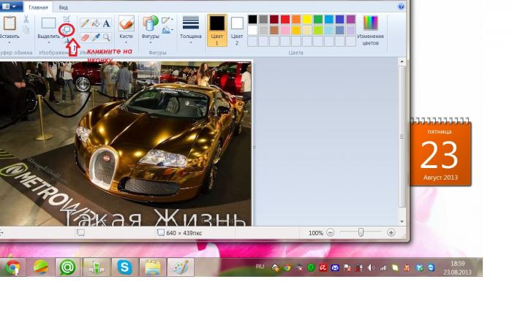Viewport: 512px width, 320px height.
Task: Select the Pencil tool
Action: pos(85,23)
